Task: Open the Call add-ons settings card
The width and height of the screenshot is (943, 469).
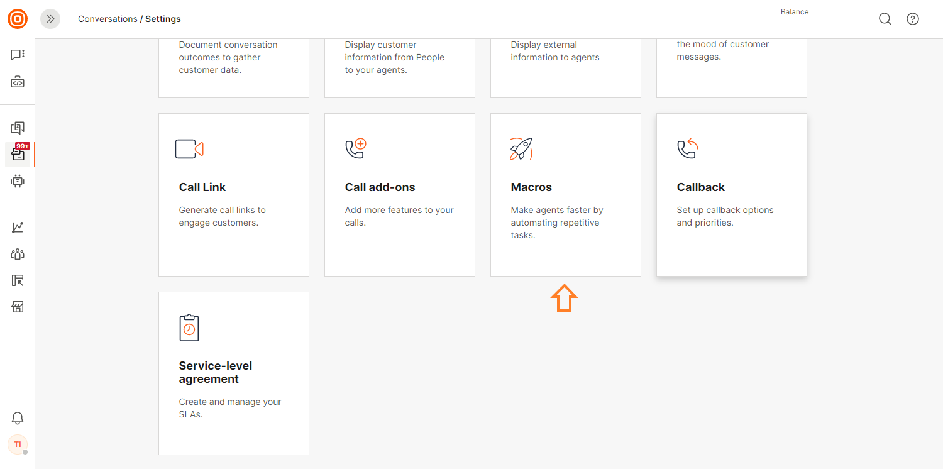Action: pos(400,195)
